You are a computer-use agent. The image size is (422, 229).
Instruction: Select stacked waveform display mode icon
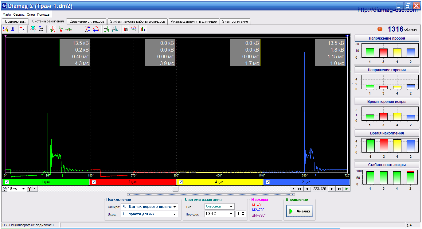point(61,29)
